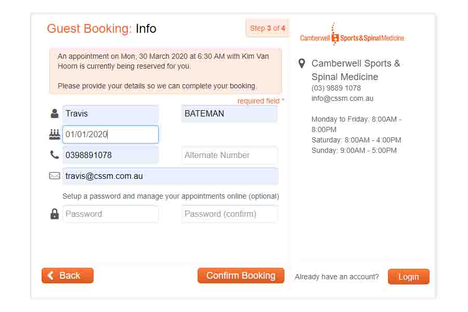Click the phone handset icon
The height and width of the screenshot is (312, 468).
tap(55, 154)
